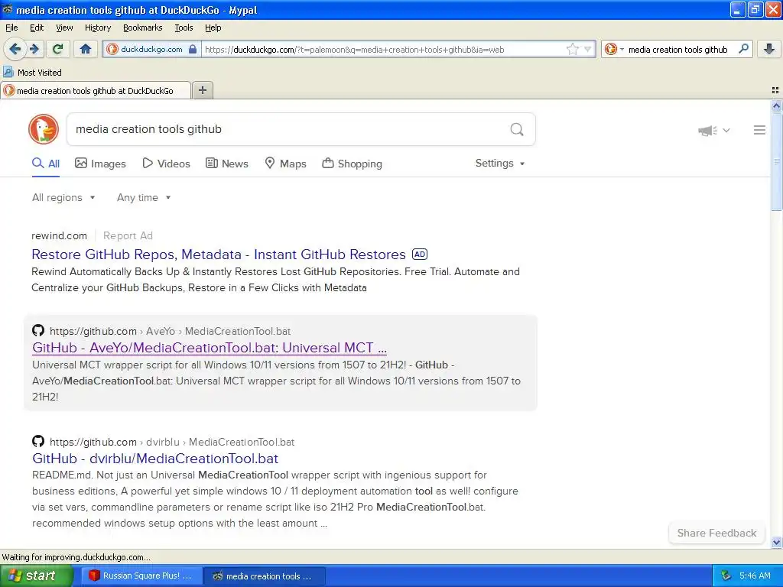Screen dimensions: 783x587
Task: Open dvirblu MediaCreationTool.bat GitHub result
Action: pyautogui.click(x=155, y=459)
